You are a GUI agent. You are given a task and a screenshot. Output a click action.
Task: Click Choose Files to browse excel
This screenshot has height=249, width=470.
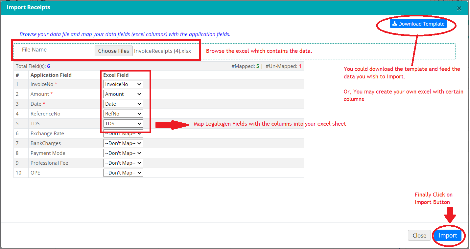[113, 51]
